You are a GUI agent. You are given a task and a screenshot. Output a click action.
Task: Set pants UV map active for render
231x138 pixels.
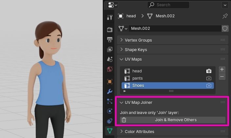[209, 78]
